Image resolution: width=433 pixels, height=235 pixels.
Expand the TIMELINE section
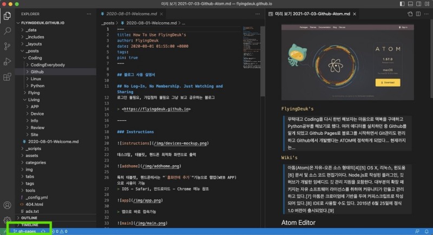[x=30, y=224]
